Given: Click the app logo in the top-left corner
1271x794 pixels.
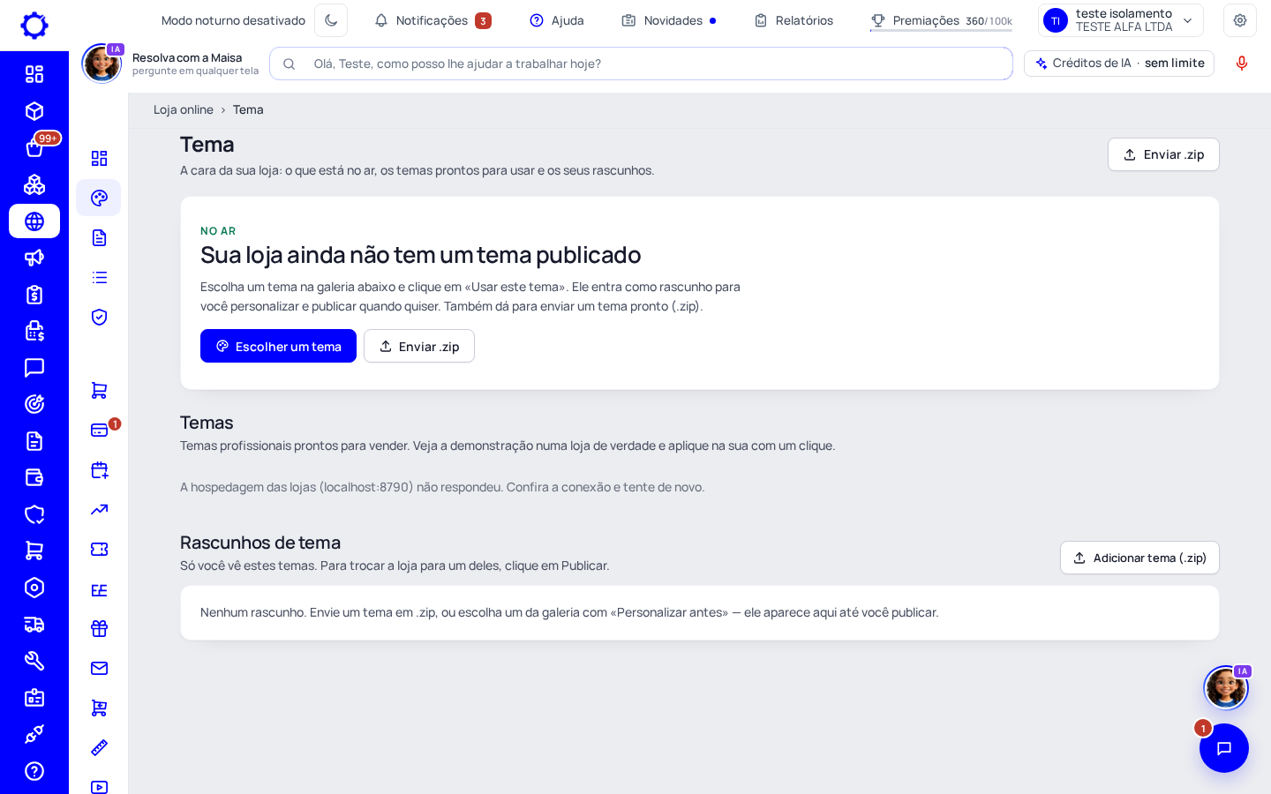Looking at the screenshot, I should [34, 26].
